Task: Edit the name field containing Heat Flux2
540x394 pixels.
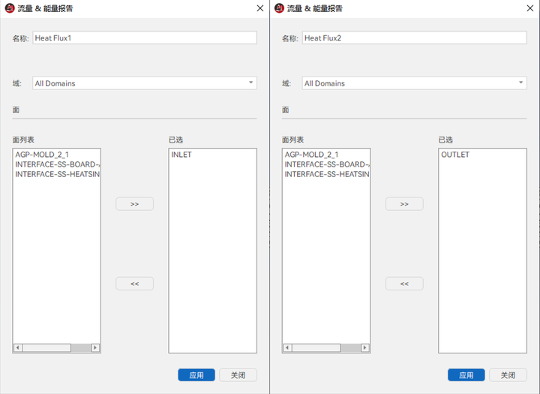Action: point(414,38)
